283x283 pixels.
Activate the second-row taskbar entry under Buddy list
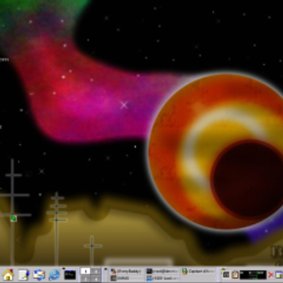pos(127,278)
